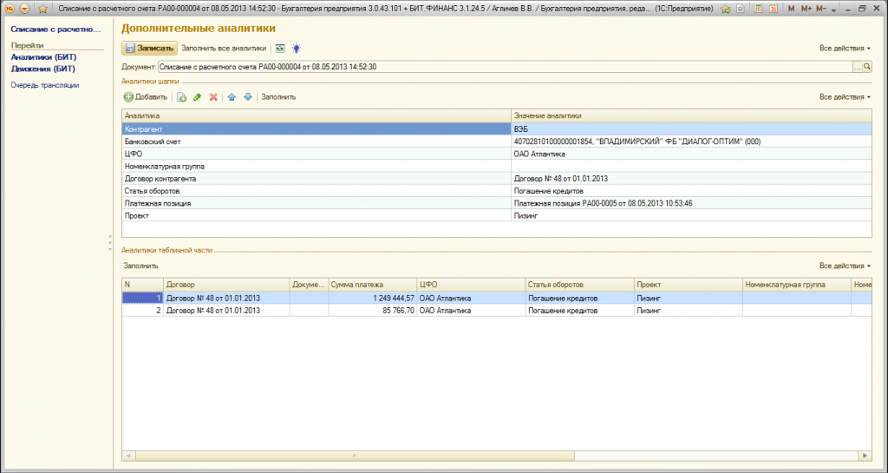Select the Контрагент row
The image size is (888, 473).
pyautogui.click(x=497, y=129)
